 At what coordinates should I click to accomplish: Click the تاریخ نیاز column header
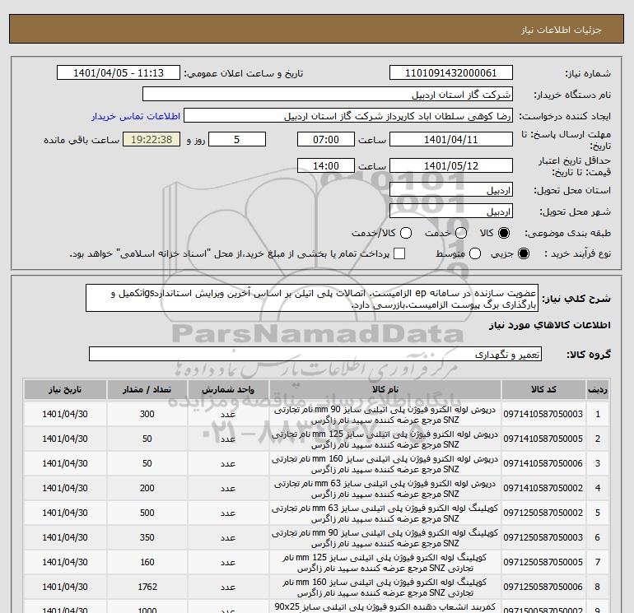[65, 389]
